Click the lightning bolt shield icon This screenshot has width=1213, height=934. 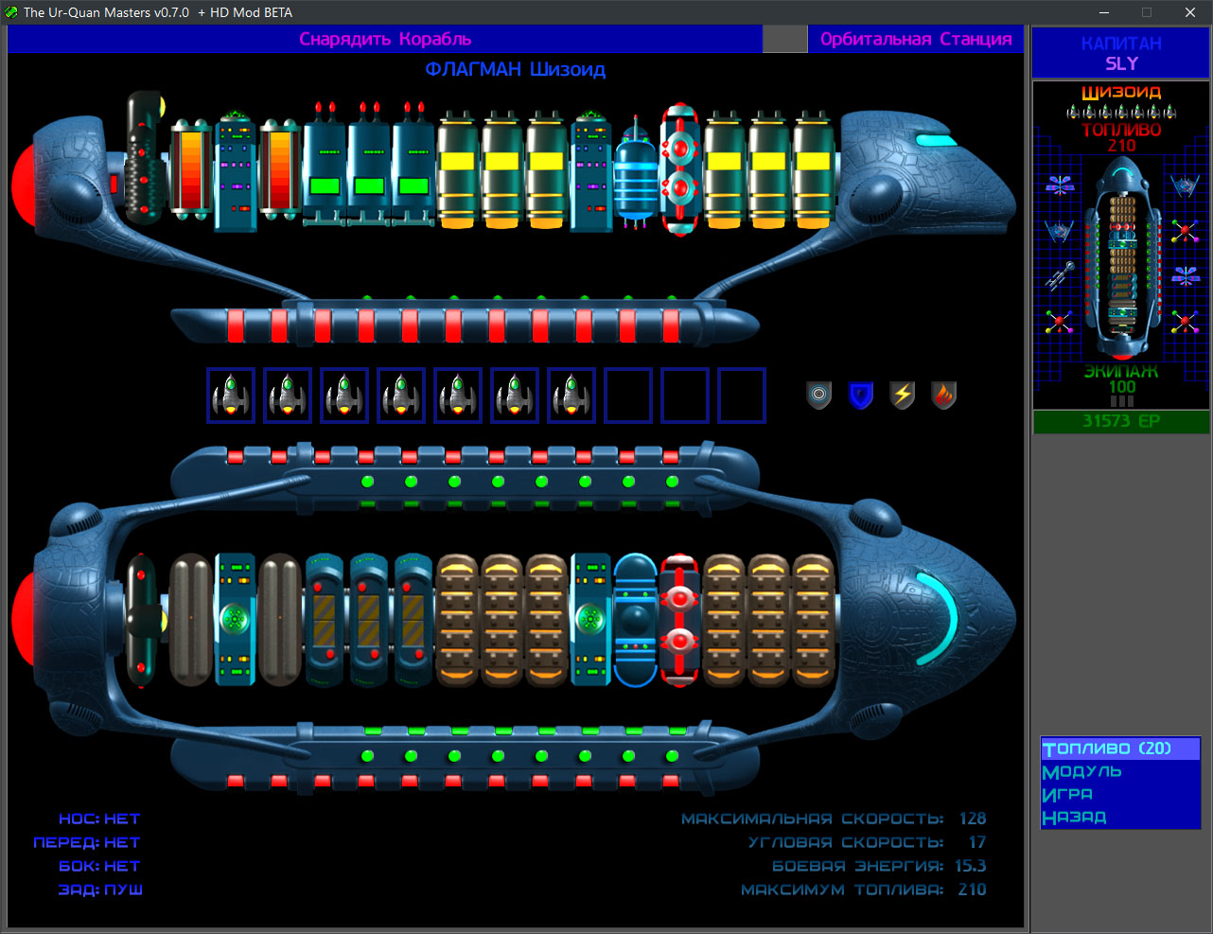(x=903, y=395)
